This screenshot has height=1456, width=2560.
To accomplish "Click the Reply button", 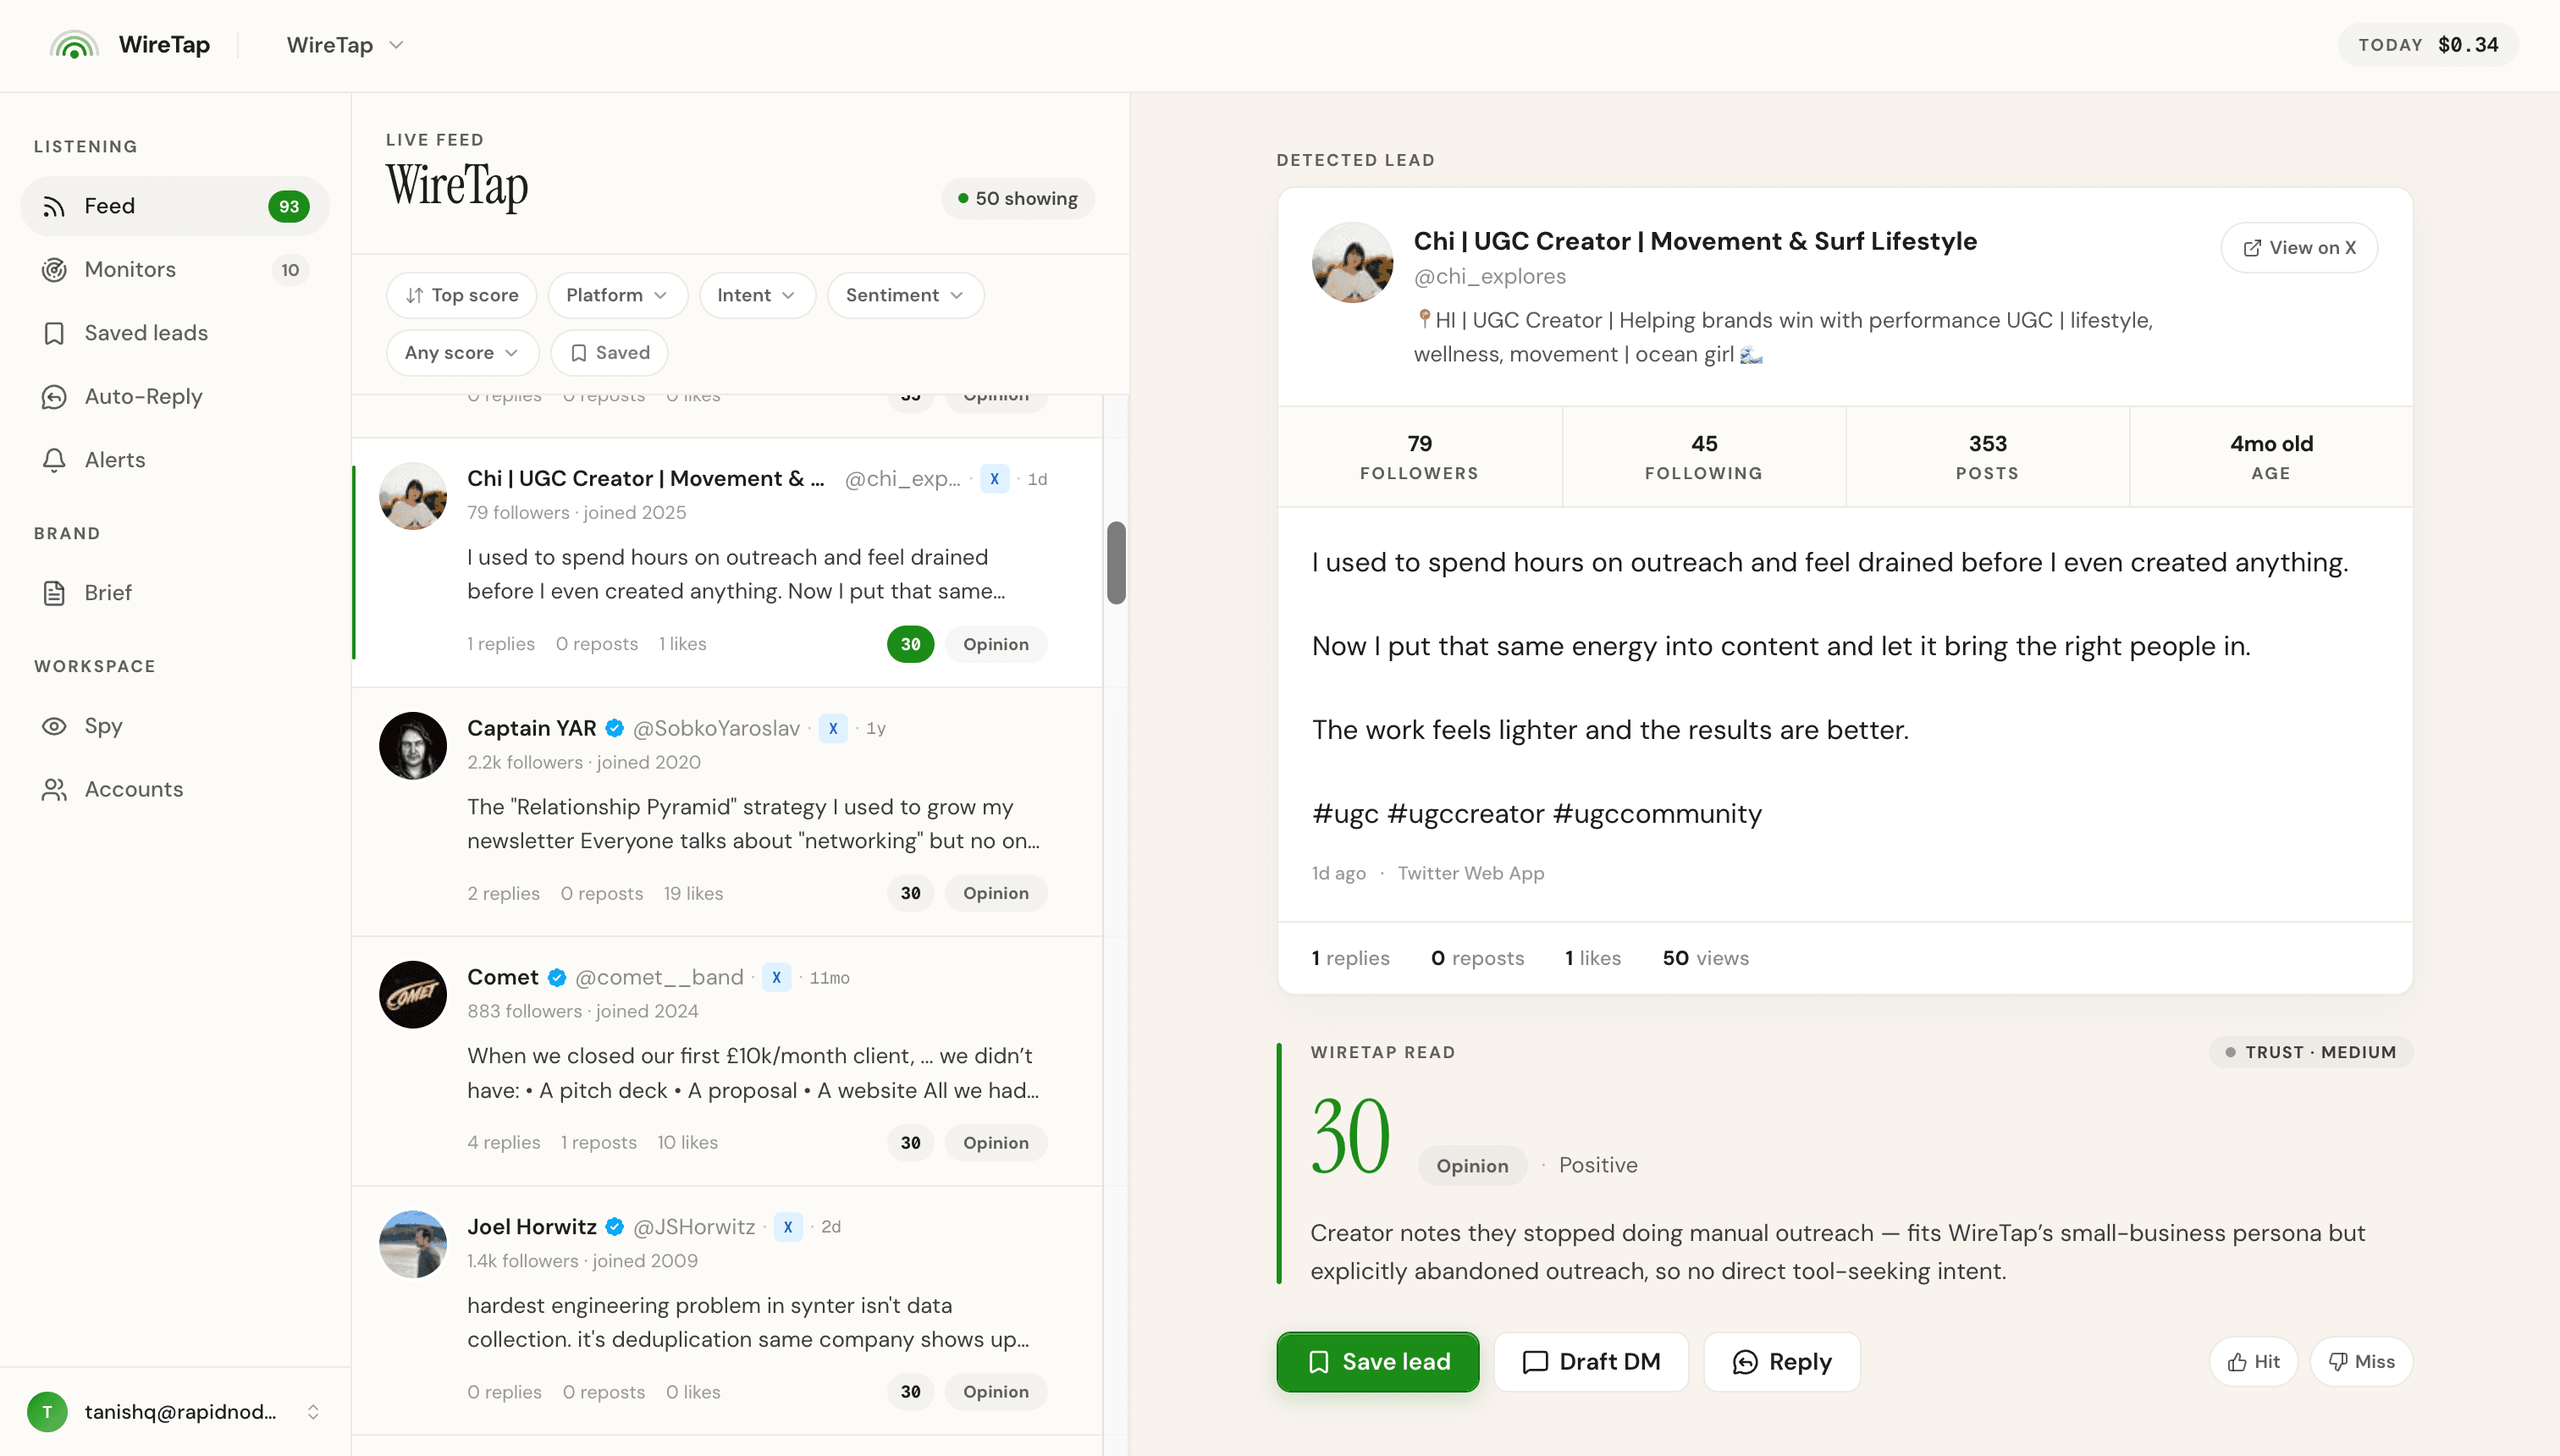I will (x=1782, y=1362).
